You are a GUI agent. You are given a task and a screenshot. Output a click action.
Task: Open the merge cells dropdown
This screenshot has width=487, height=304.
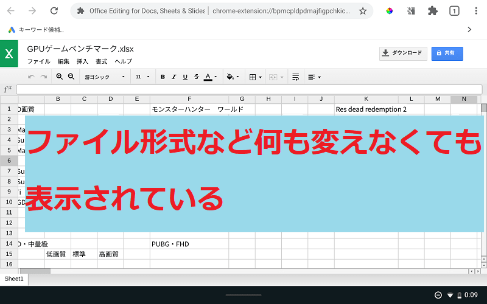point(276,77)
